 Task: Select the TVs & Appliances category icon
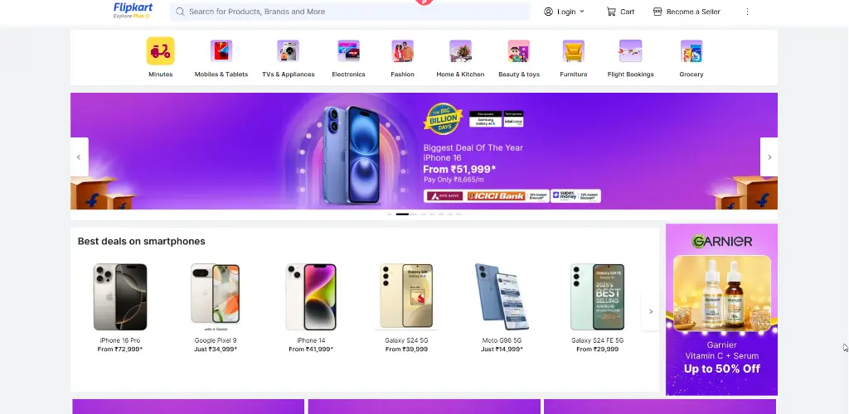(x=288, y=51)
